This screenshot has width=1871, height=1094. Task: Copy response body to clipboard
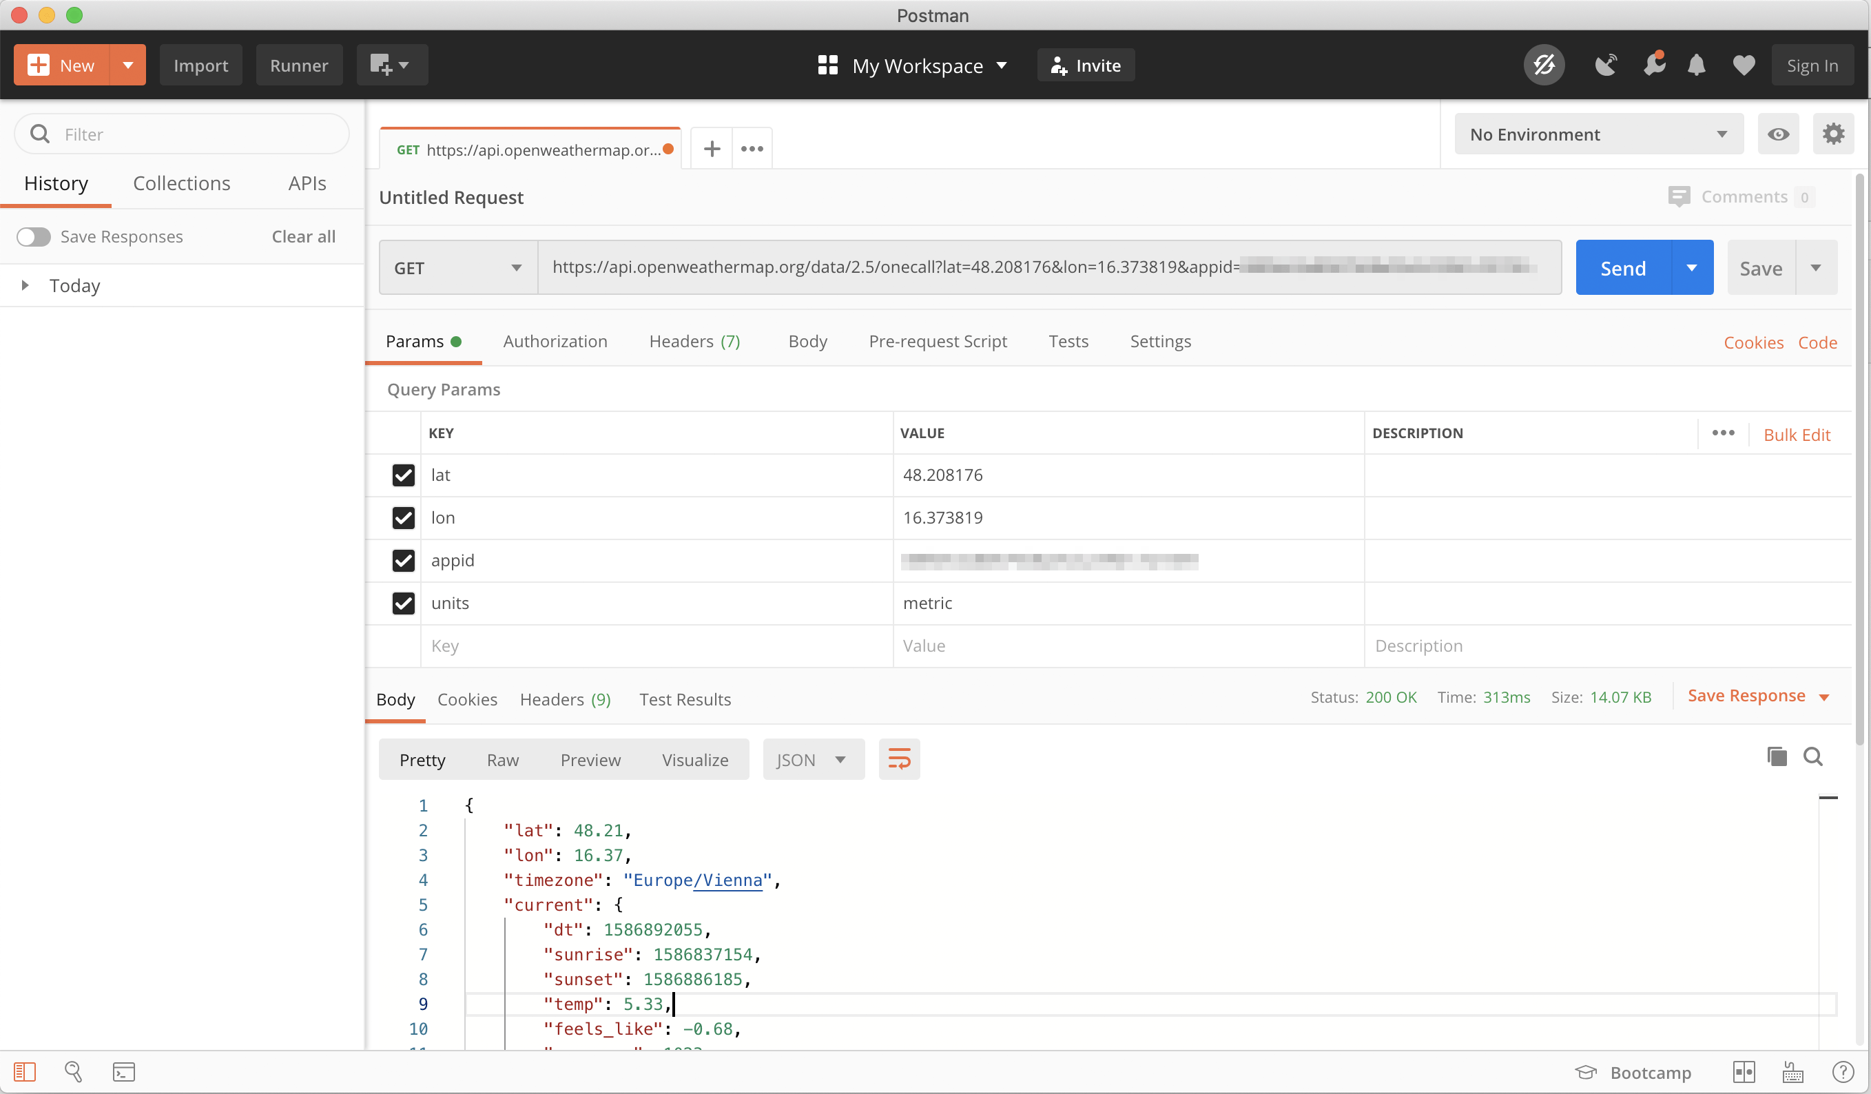1776,756
